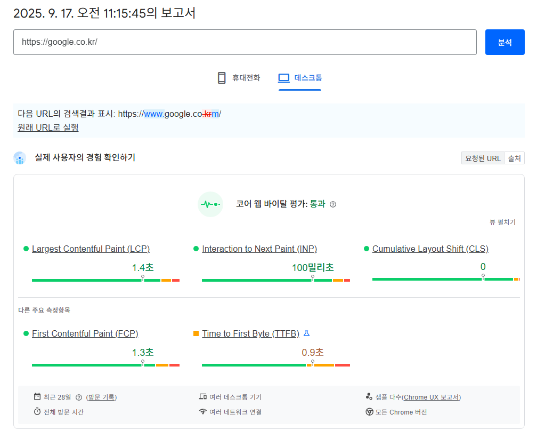Click the redirected URL text https://www.google.com/

click(x=169, y=114)
